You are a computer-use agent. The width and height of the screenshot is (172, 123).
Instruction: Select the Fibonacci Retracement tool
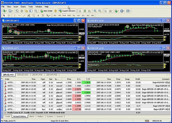click(34, 15)
